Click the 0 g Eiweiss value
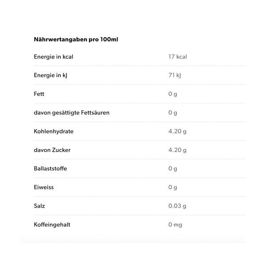Image resolution: width=266 pixels, height=266 pixels. (173, 187)
